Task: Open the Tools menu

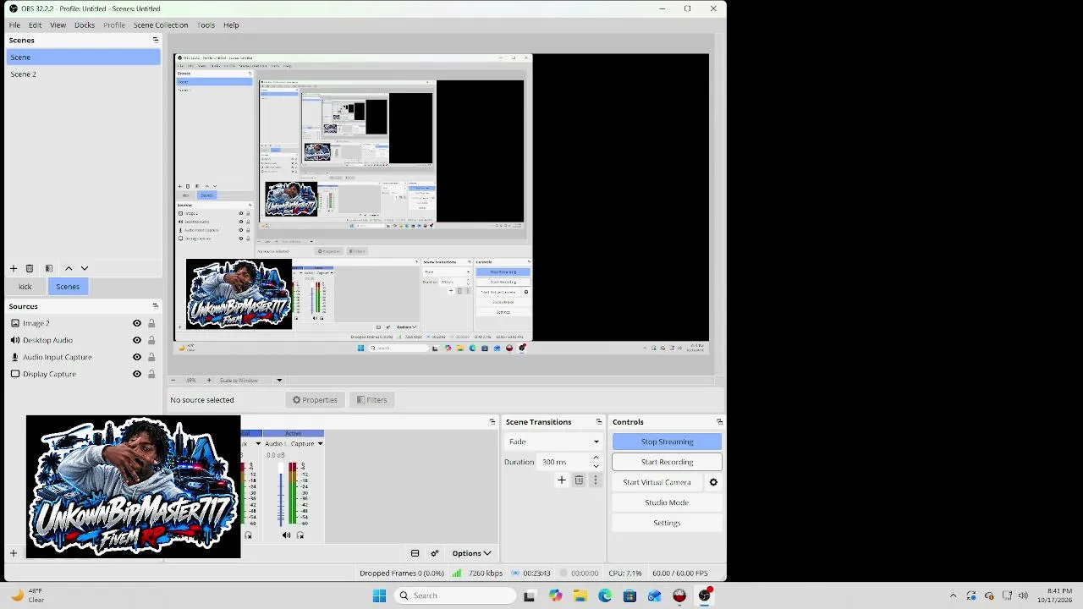Action: click(206, 25)
